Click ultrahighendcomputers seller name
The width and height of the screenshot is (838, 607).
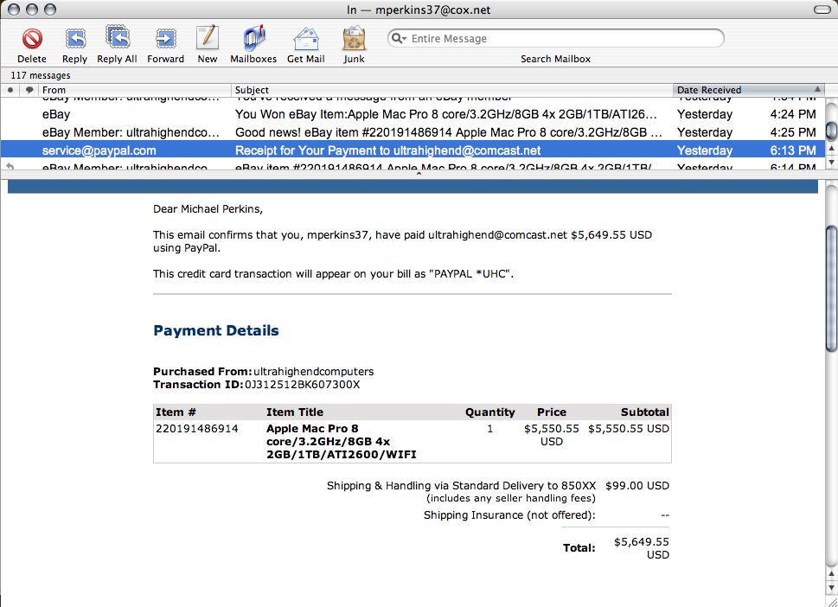coord(313,371)
